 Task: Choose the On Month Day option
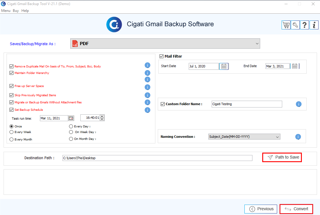point(71,139)
